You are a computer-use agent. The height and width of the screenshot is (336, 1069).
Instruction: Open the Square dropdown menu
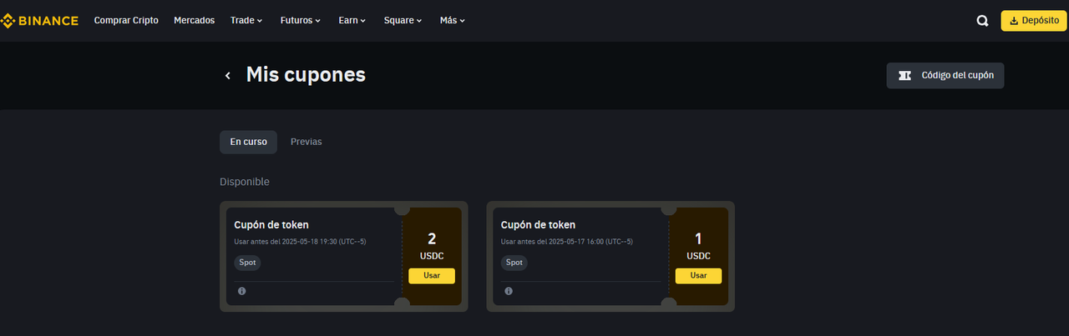click(403, 20)
